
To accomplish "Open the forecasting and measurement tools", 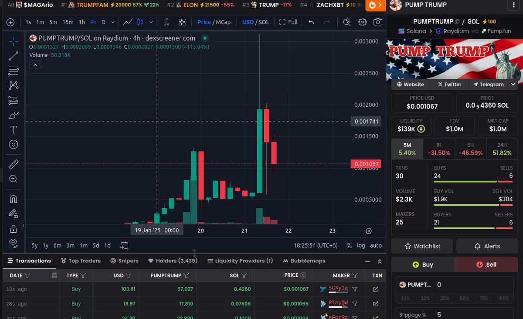I will tap(13, 100).
